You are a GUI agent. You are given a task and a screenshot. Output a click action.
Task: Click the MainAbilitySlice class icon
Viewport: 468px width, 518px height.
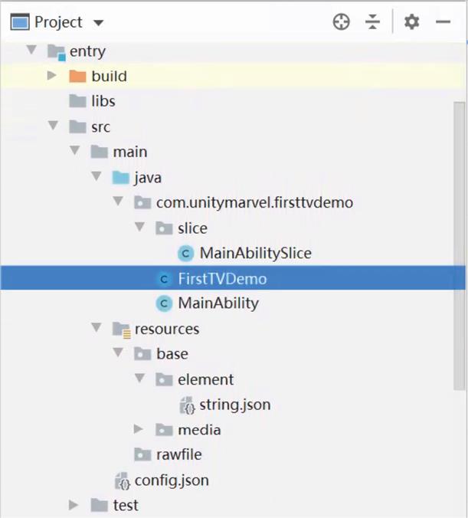pyautogui.click(x=185, y=253)
